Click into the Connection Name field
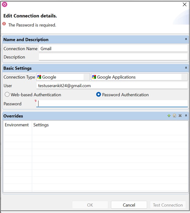Screen dimensions: 190x213 113,49
